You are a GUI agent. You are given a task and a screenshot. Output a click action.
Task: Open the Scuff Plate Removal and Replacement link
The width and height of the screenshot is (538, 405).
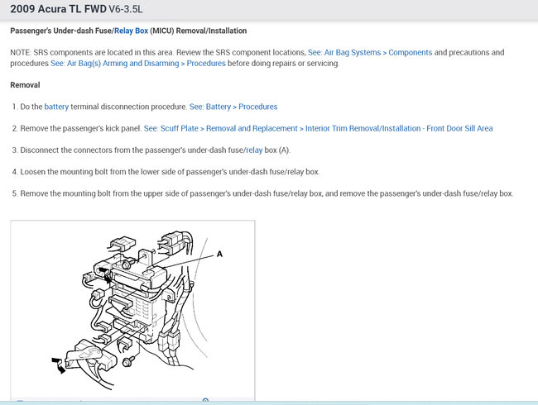(318, 128)
